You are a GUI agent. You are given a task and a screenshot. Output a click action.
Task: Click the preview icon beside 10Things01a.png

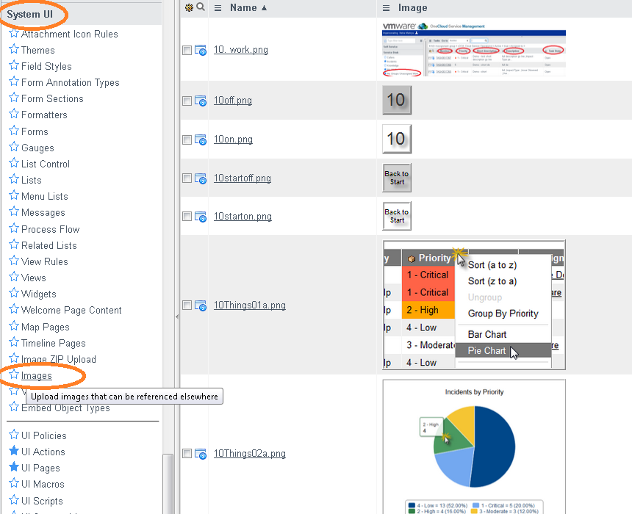(x=201, y=305)
